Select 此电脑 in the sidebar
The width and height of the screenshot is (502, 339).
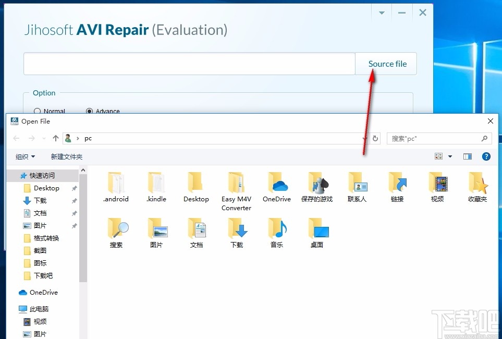click(38, 309)
